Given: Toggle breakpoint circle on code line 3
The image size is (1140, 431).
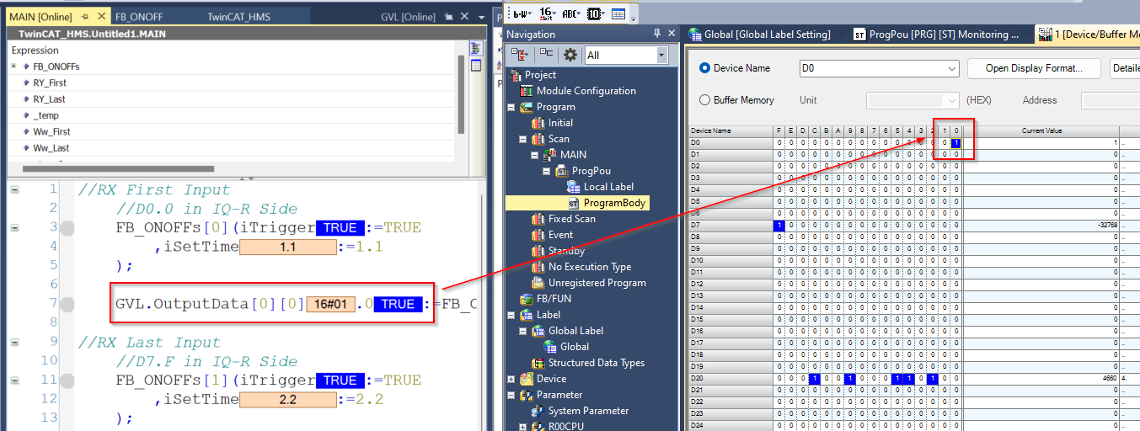Looking at the screenshot, I should [67, 228].
